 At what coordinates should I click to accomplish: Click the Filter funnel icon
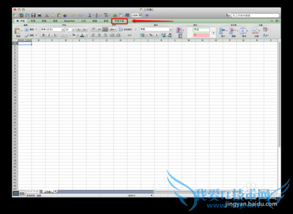tap(105, 15)
